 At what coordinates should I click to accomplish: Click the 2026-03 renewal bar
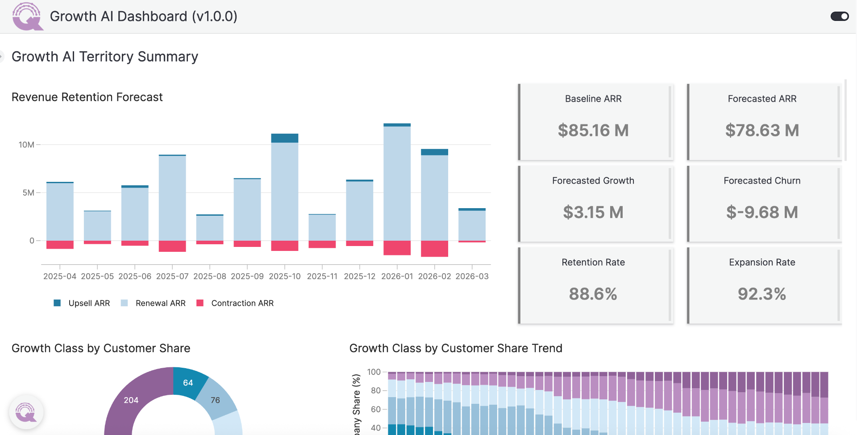click(x=472, y=226)
